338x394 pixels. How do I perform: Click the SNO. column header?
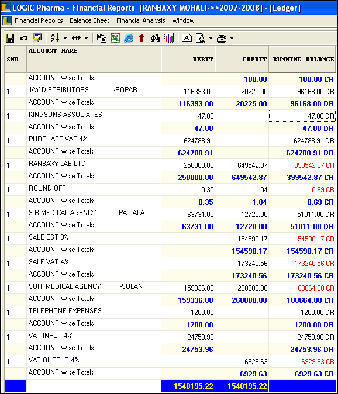point(16,59)
